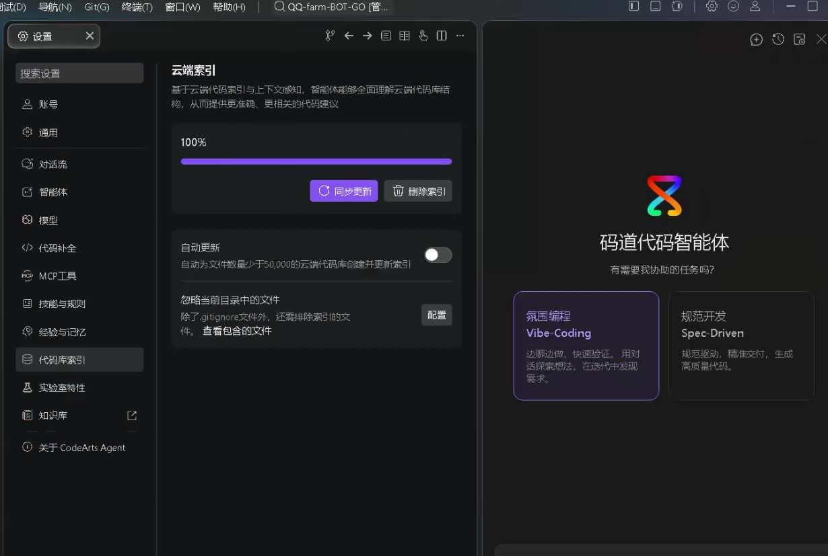Open the more actions ellipsis menu
828x556 pixels.
coord(460,36)
